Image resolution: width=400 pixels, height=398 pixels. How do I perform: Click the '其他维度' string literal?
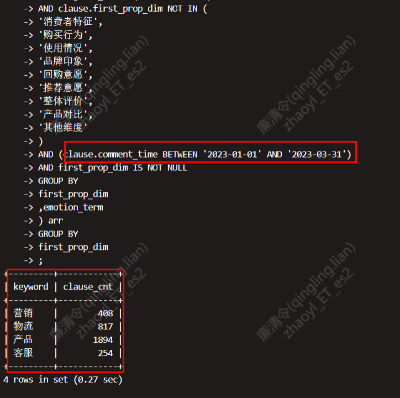pyautogui.click(x=63, y=127)
